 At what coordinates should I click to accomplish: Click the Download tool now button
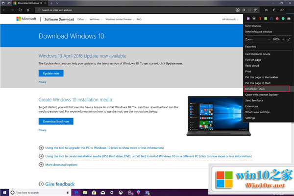point(56,122)
